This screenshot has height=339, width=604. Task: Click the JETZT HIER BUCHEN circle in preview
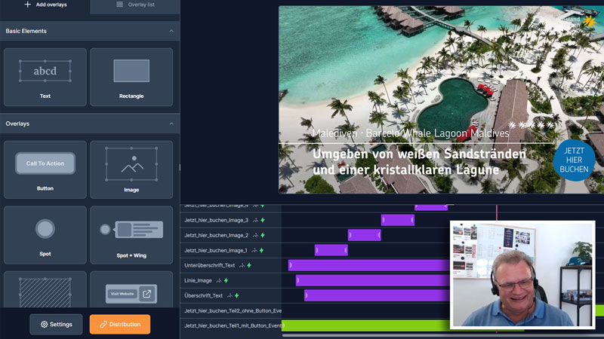574,160
